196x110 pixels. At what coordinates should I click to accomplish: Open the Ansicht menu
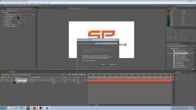click(x=39, y=3)
